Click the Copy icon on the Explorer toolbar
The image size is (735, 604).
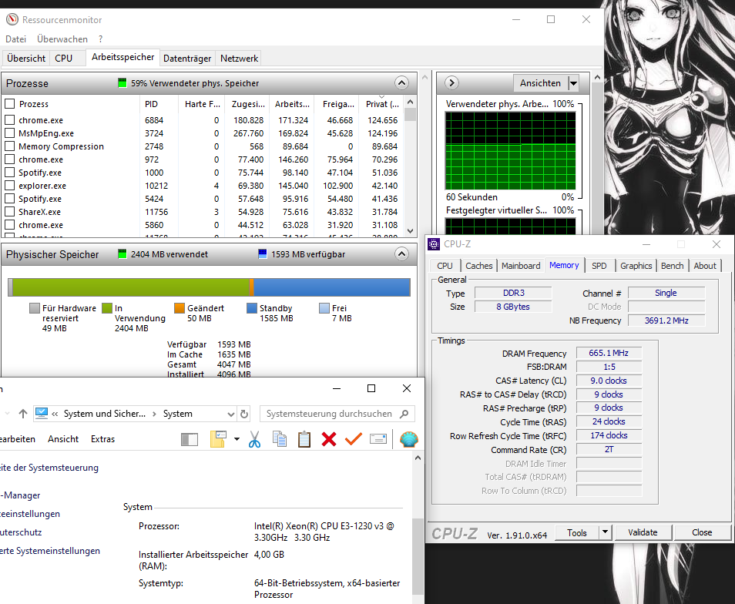tap(278, 439)
